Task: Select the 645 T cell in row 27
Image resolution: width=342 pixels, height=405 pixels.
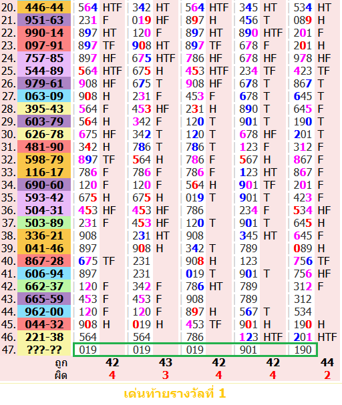Action: (309, 96)
